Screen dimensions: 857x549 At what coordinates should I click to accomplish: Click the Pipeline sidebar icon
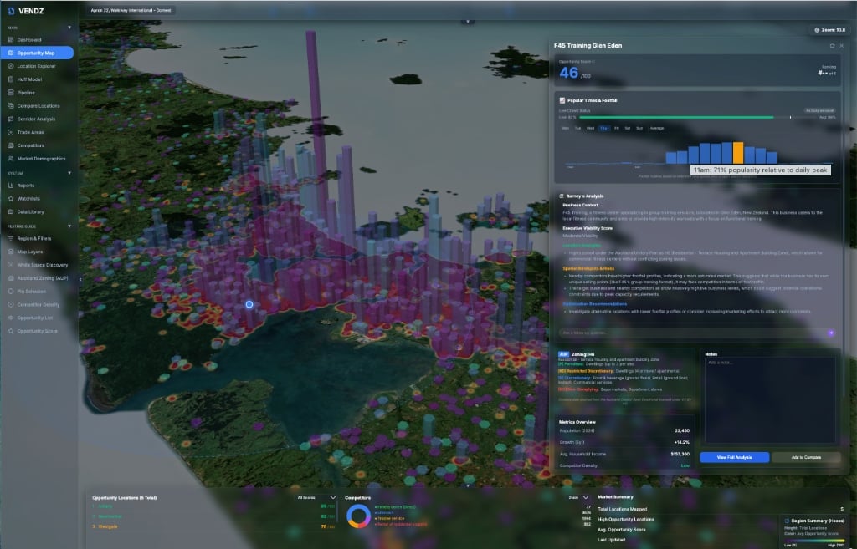click(x=11, y=93)
